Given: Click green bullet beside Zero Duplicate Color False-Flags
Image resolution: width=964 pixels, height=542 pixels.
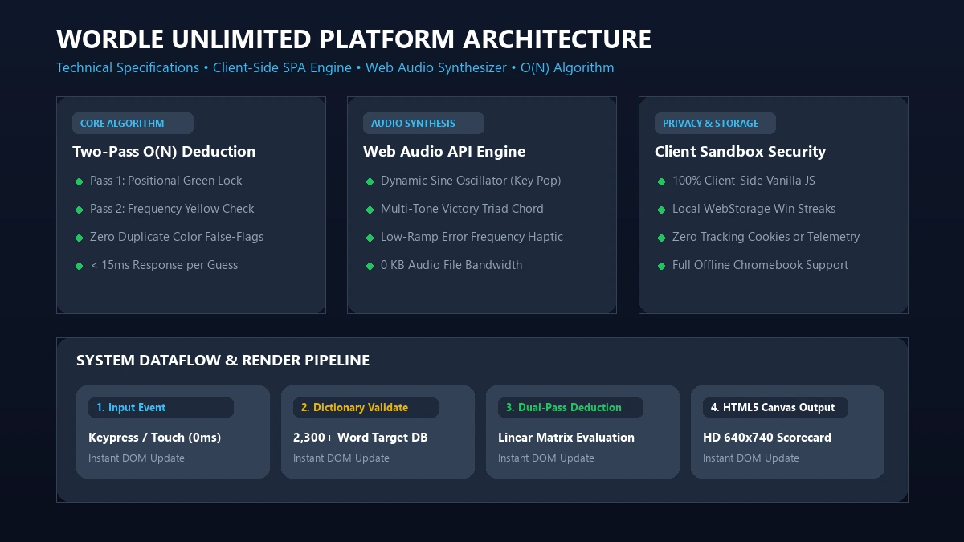Looking at the screenshot, I should point(79,238).
